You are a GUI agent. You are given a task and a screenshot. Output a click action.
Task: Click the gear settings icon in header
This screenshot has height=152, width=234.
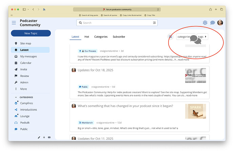(x=205, y=23)
